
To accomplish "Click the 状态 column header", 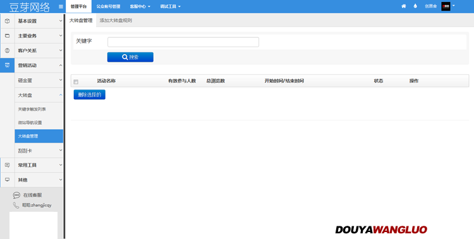I will point(379,81).
